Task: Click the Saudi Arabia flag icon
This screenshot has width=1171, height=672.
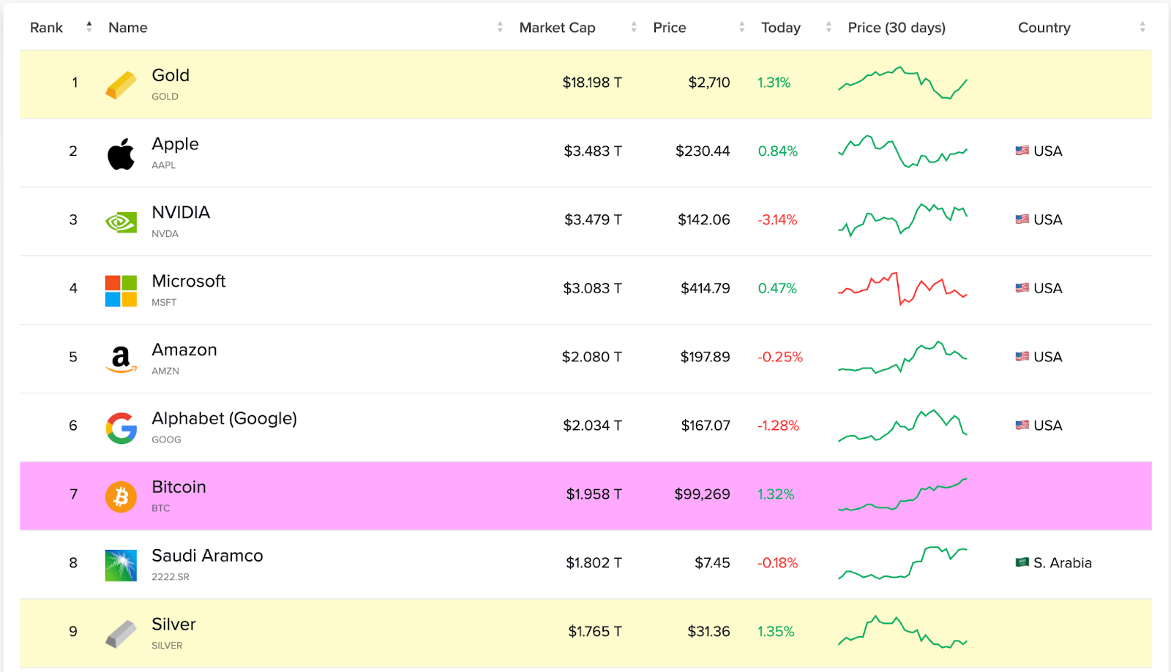Action: pos(1022,562)
